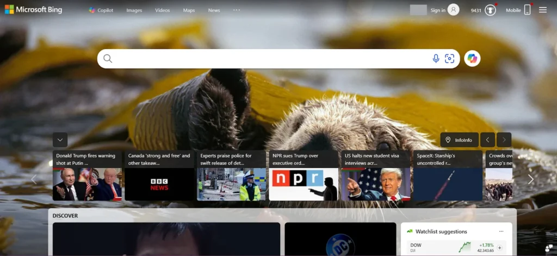Screen dimensions: 557x256
Task: Click the microphone voice search icon
Action: [x=436, y=59]
